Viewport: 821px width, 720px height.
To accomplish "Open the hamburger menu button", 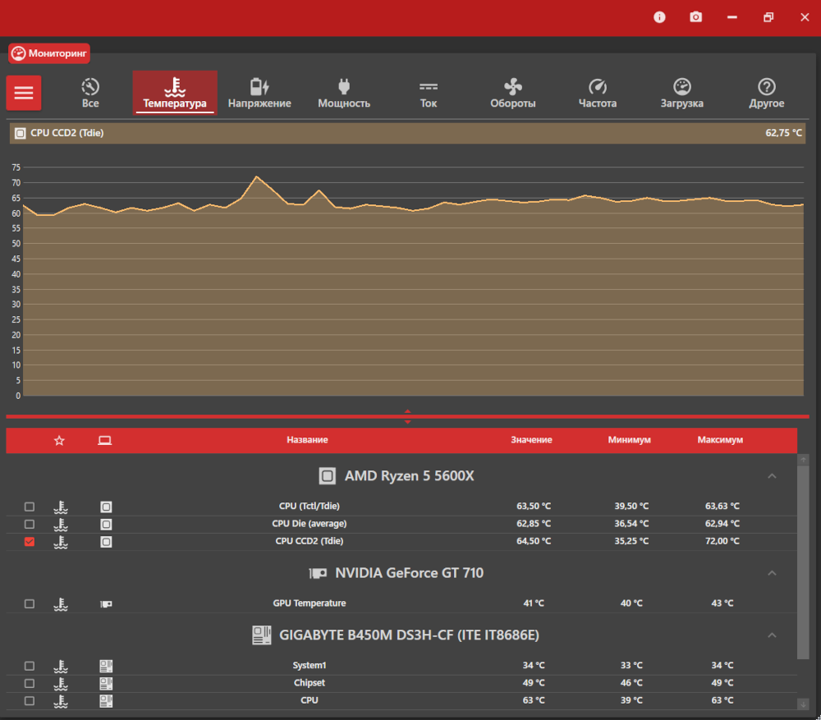I will [x=24, y=93].
